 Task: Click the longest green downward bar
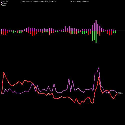click(x=96, y=37)
